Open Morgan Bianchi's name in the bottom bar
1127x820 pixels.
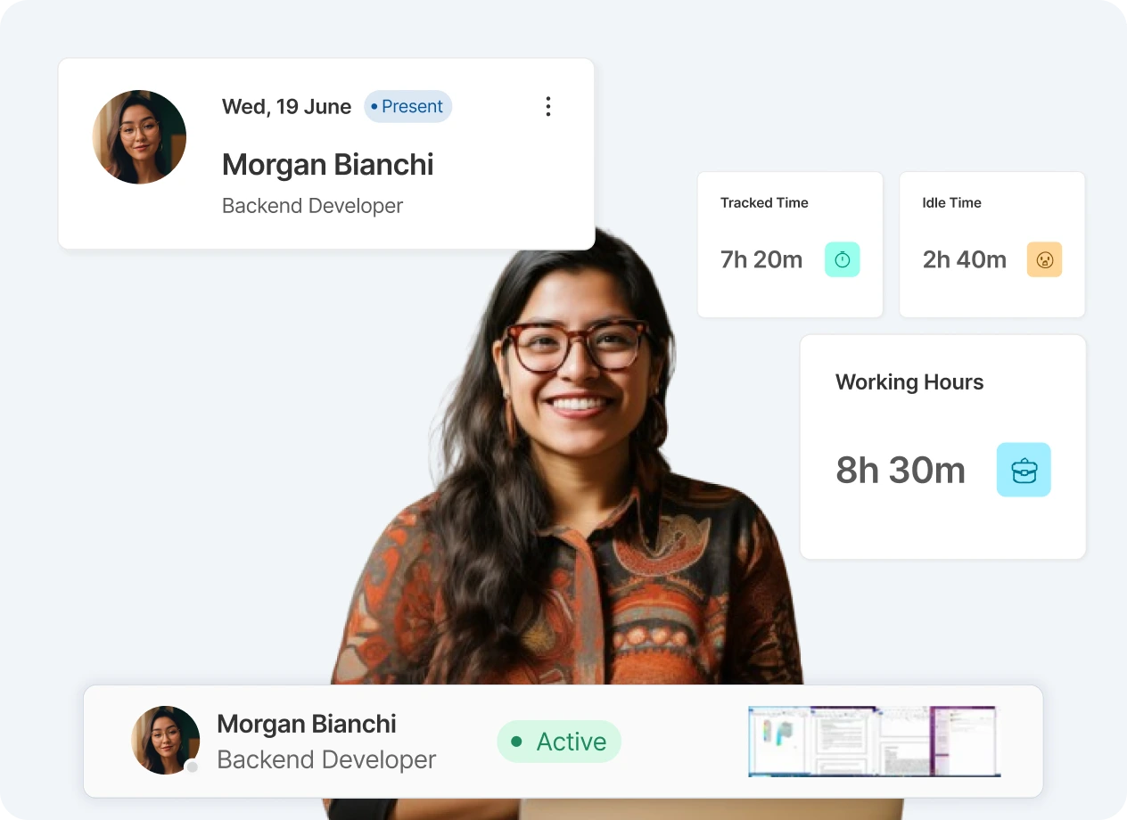coord(307,724)
